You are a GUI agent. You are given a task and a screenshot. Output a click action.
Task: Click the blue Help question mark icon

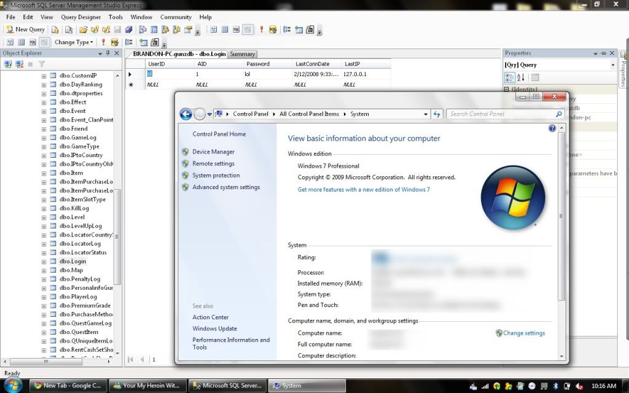click(552, 128)
